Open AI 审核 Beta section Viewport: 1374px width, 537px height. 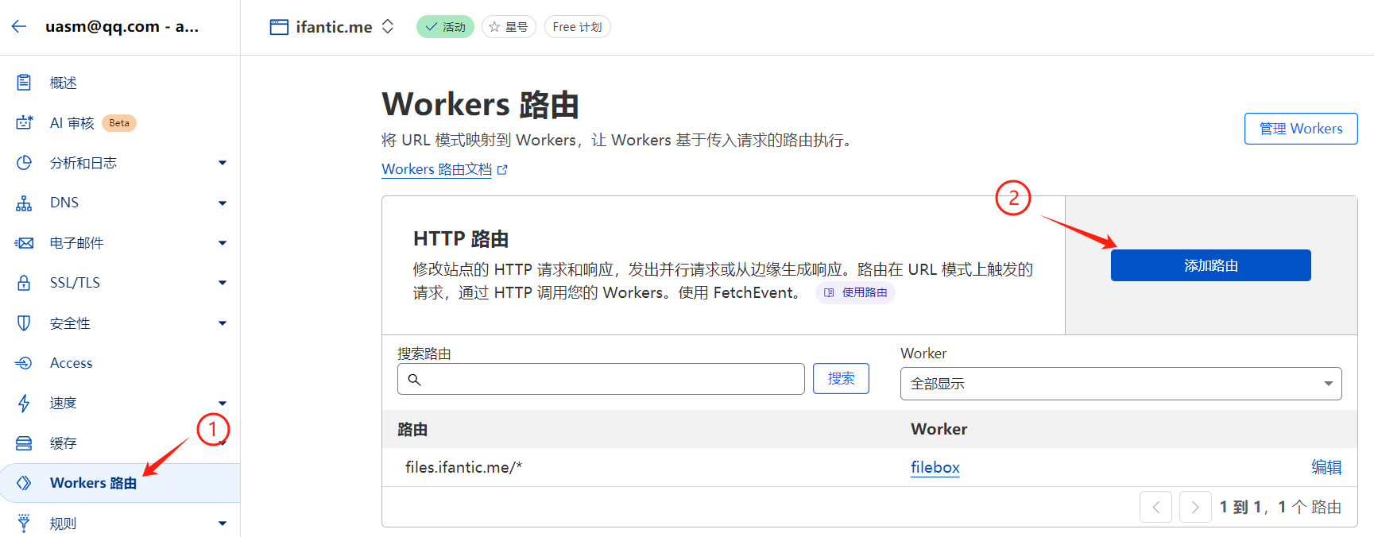[x=72, y=123]
